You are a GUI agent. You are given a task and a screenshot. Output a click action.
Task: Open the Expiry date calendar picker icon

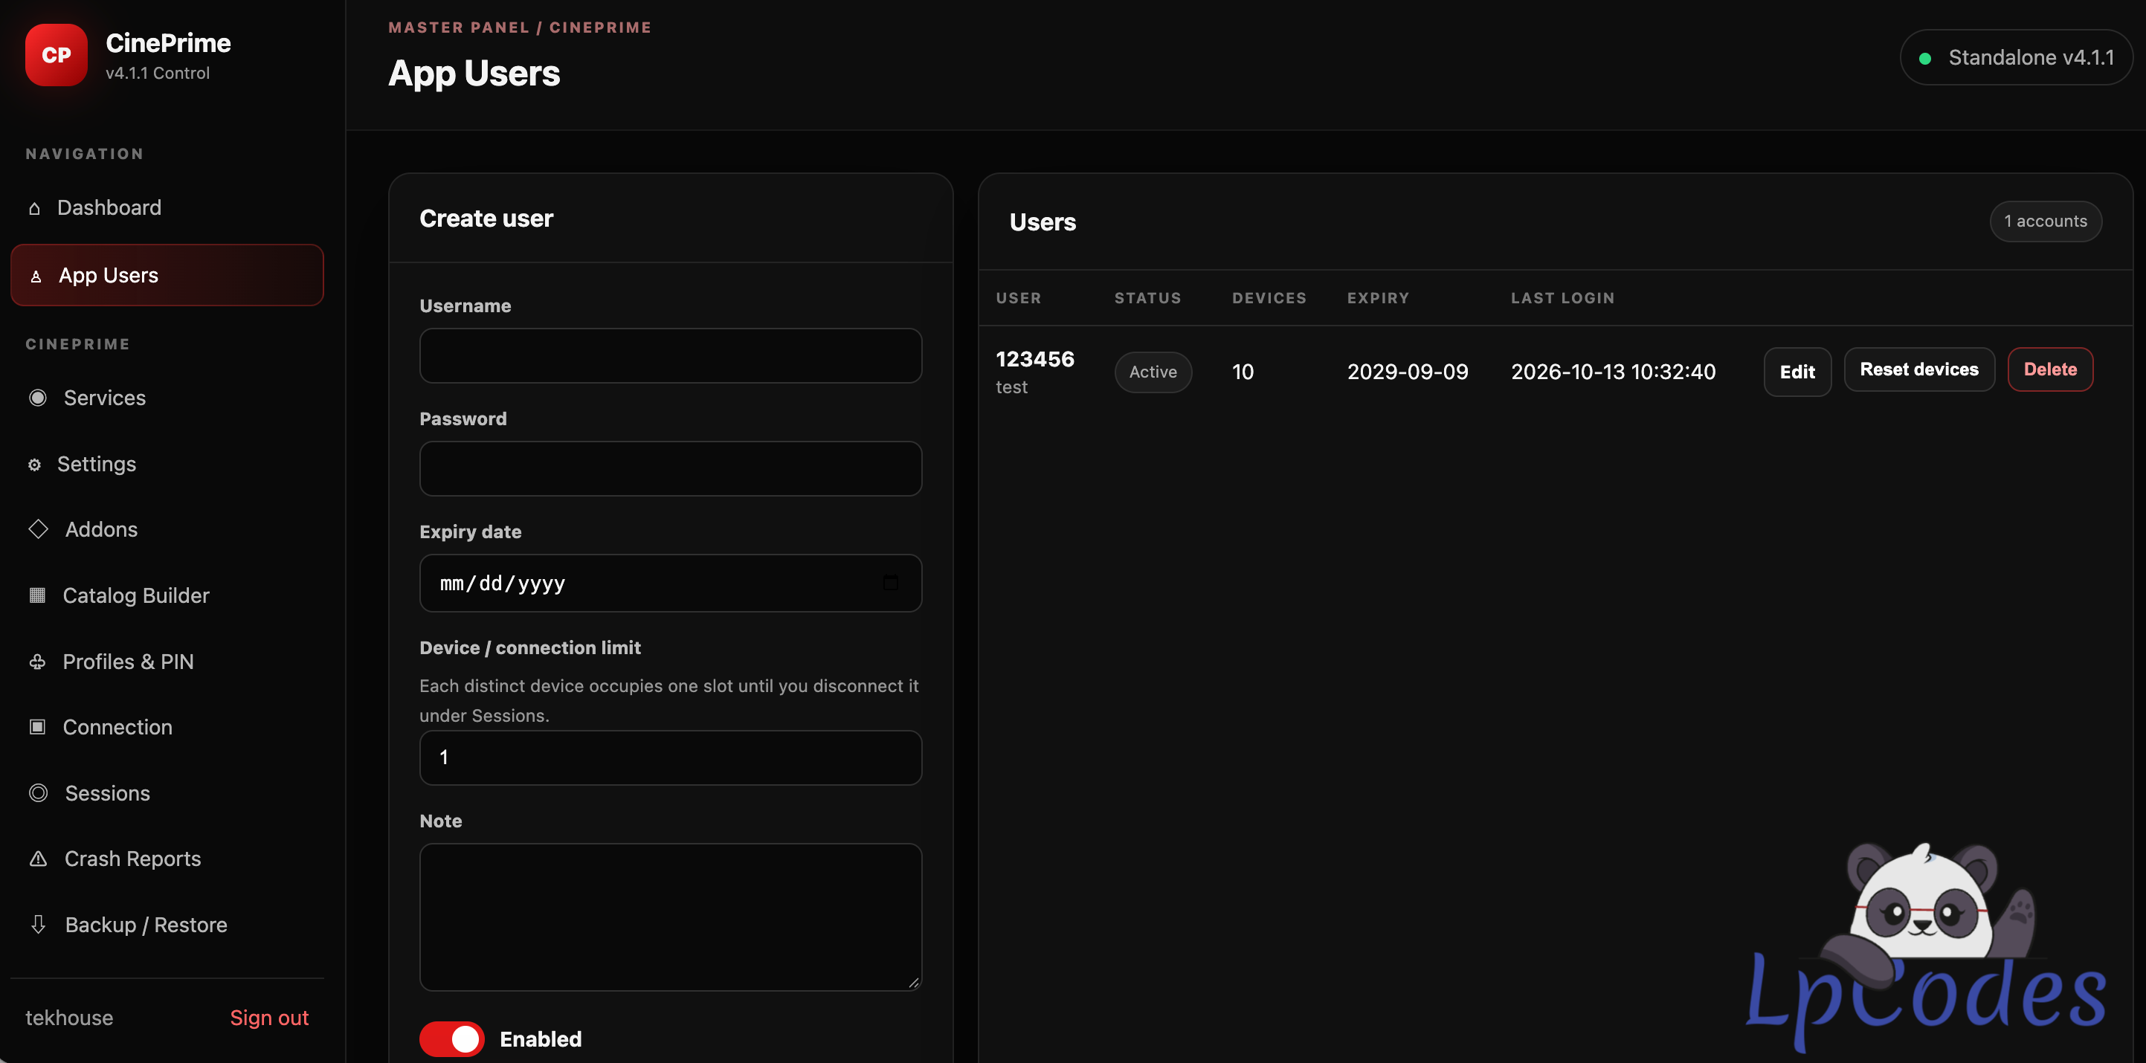pyautogui.click(x=891, y=582)
